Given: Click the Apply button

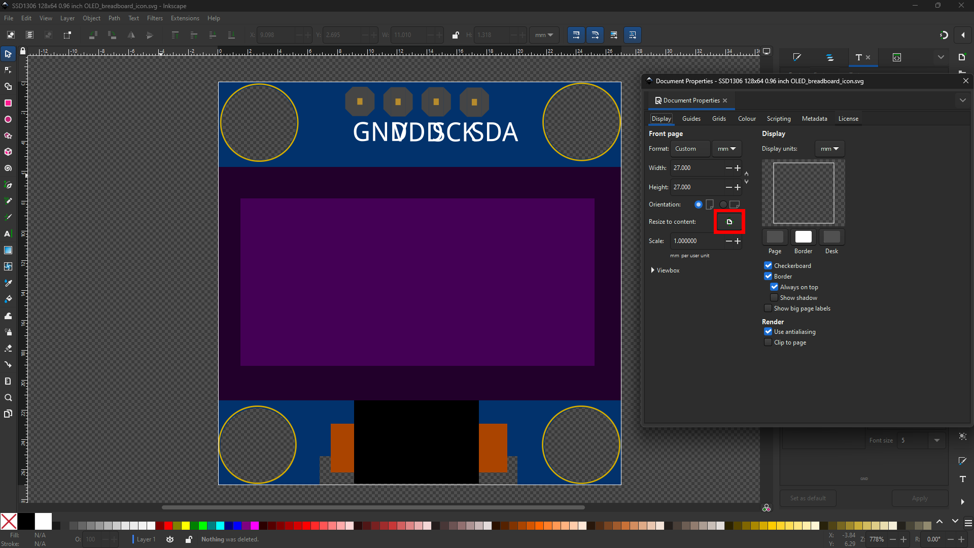Looking at the screenshot, I should [x=920, y=498].
